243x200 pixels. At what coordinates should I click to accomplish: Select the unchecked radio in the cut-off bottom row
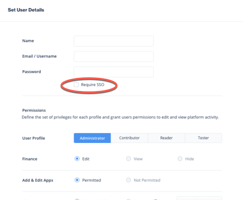click(x=128, y=199)
